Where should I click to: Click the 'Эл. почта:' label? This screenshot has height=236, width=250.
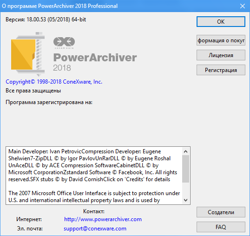coord(30,229)
